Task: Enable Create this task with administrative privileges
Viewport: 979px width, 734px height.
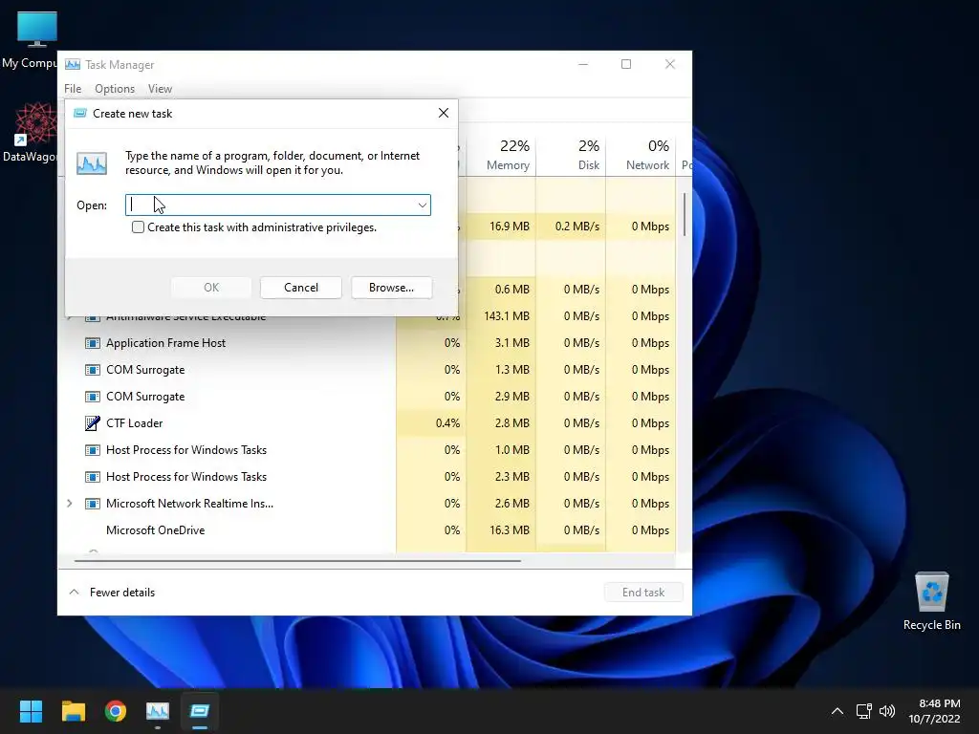Action: 138,227
